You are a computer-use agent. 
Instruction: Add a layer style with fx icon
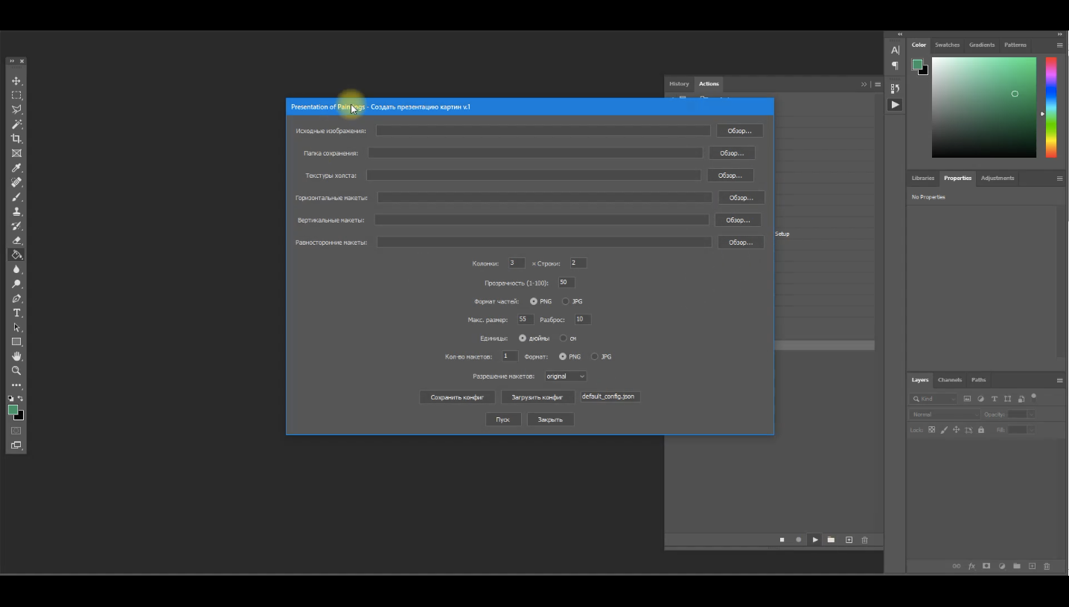(x=971, y=566)
